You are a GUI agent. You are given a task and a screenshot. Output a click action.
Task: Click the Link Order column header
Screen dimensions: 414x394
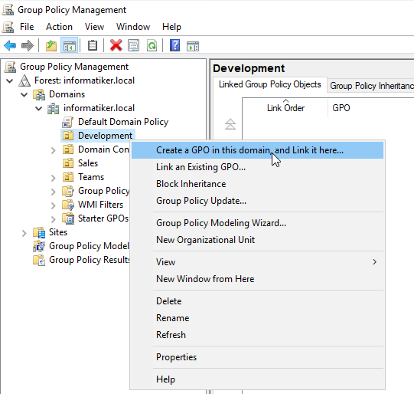coord(285,108)
